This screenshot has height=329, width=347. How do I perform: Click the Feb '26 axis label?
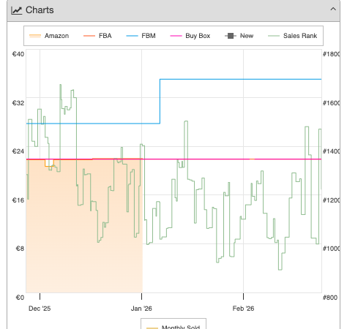[243, 309]
